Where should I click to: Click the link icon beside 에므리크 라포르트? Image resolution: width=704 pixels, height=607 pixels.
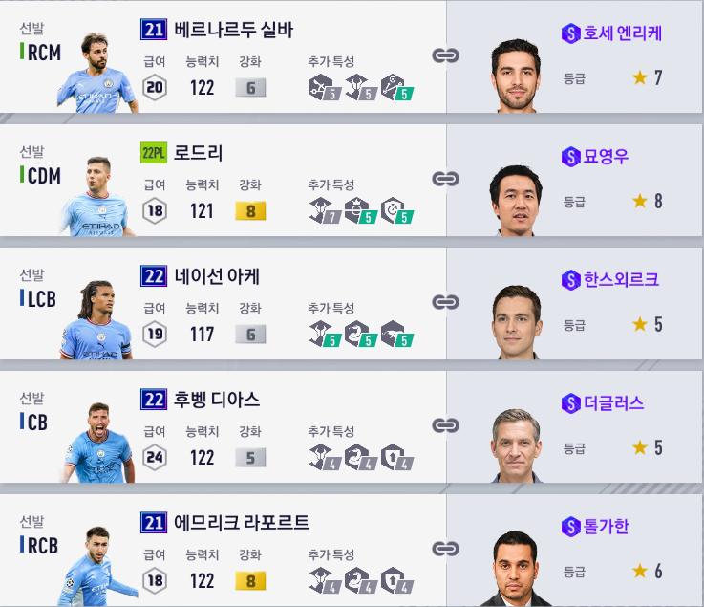tap(445, 549)
